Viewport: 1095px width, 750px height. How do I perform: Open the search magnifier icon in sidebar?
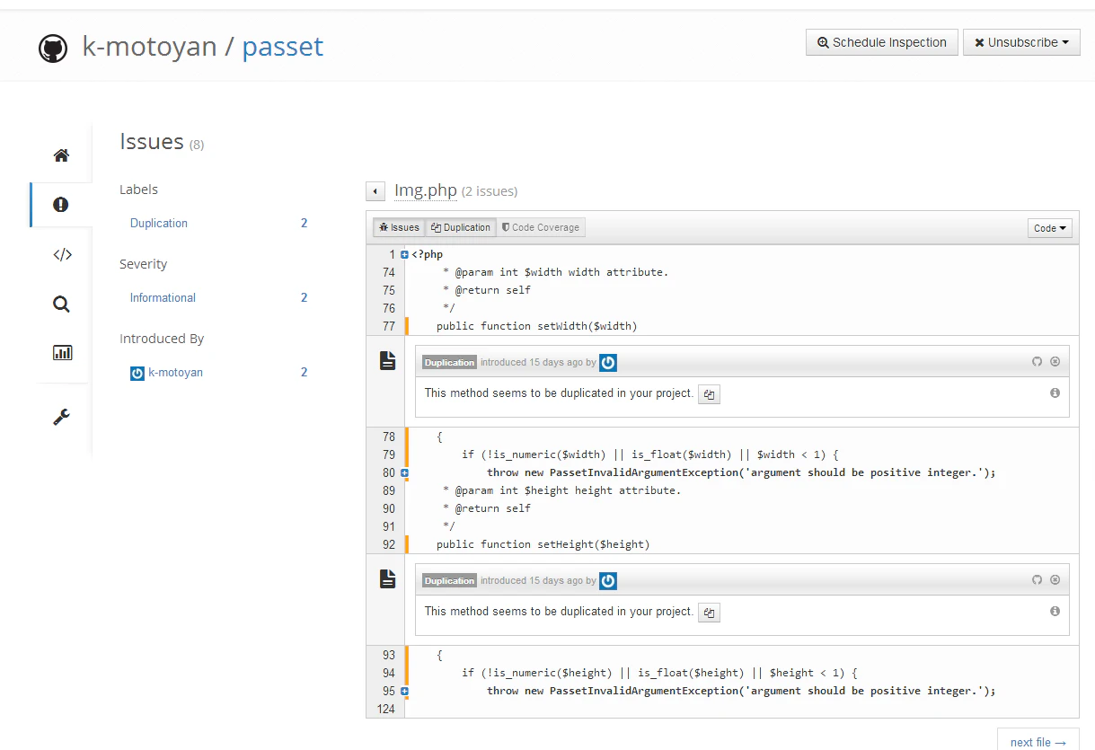[61, 304]
